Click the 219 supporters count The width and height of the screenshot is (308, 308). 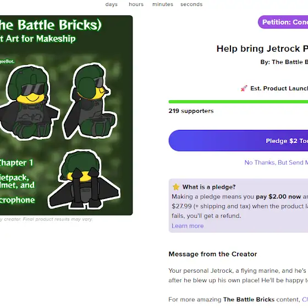pyautogui.click(x=191, y=111)
